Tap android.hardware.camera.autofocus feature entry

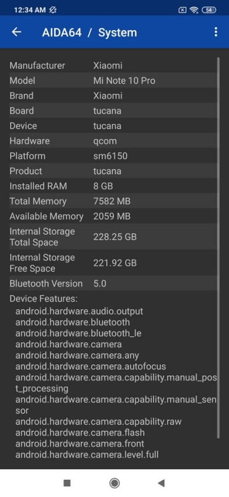(x=90, y=367)
